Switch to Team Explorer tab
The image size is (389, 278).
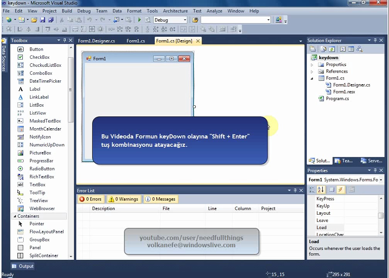point(343,161)
